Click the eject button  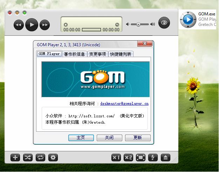pos(165,158)
